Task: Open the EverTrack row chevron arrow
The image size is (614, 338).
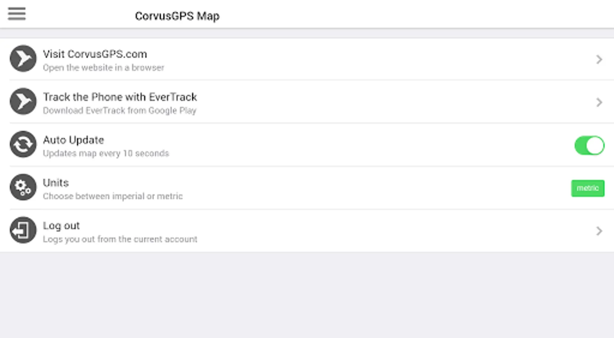Action: (599, 102)
